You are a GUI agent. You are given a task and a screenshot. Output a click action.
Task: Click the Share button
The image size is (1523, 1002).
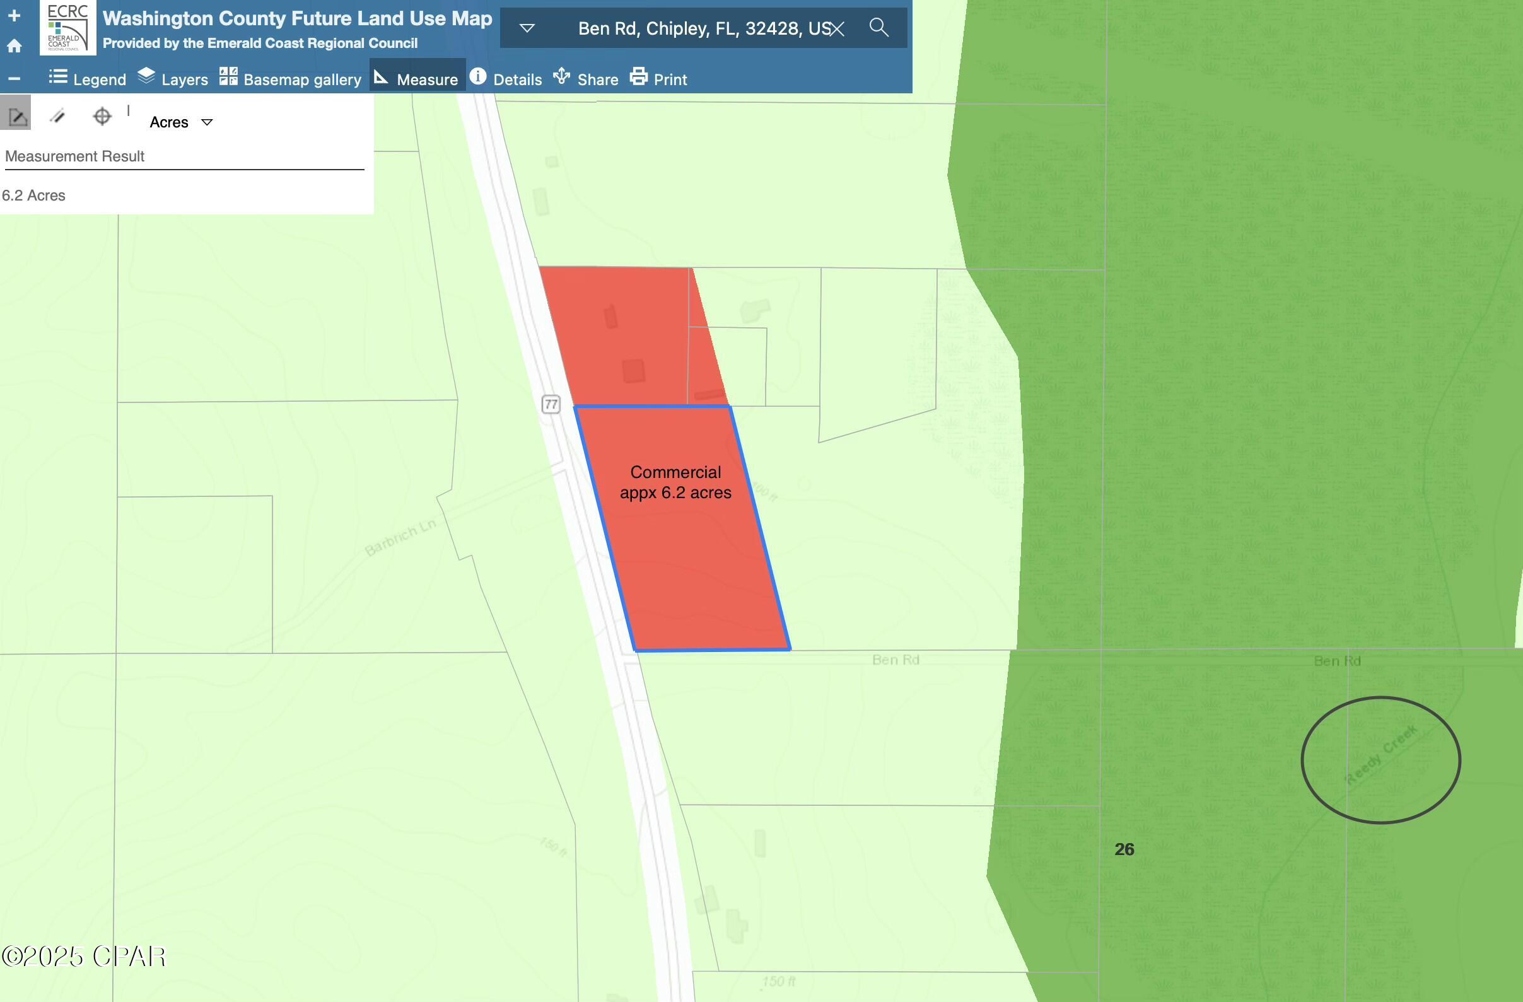[x=585, y=79]
